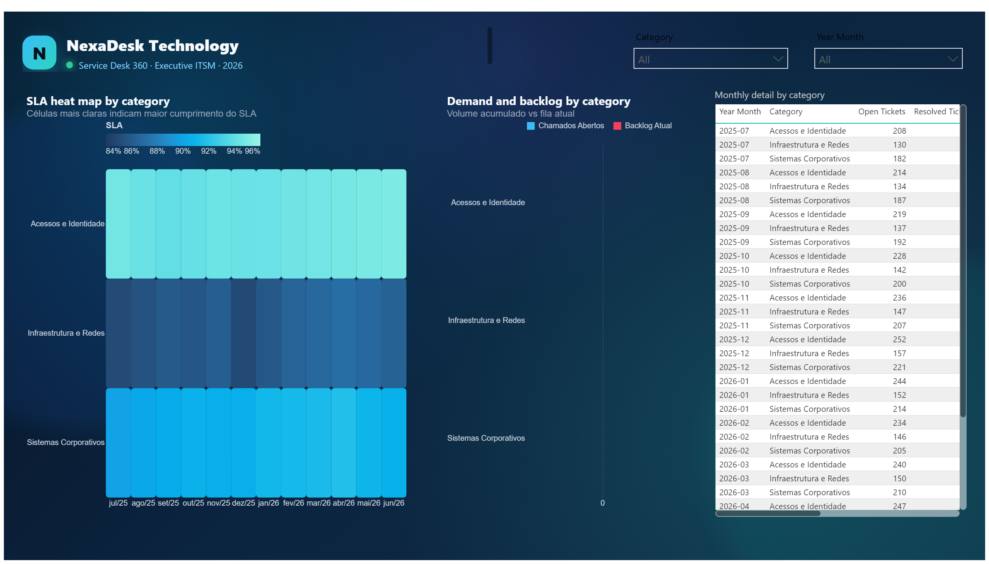This screenshot has width=989, height=564.
Task: Click the SLA gradient legend bar
Action: point(183,140)
